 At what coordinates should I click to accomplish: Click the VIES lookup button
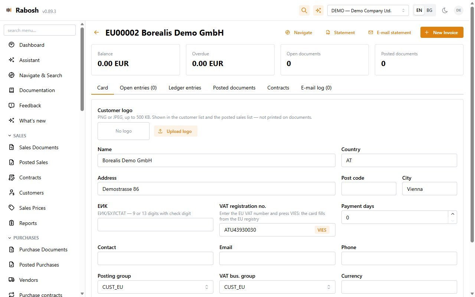pyautogui.click(x=322, y=230)
